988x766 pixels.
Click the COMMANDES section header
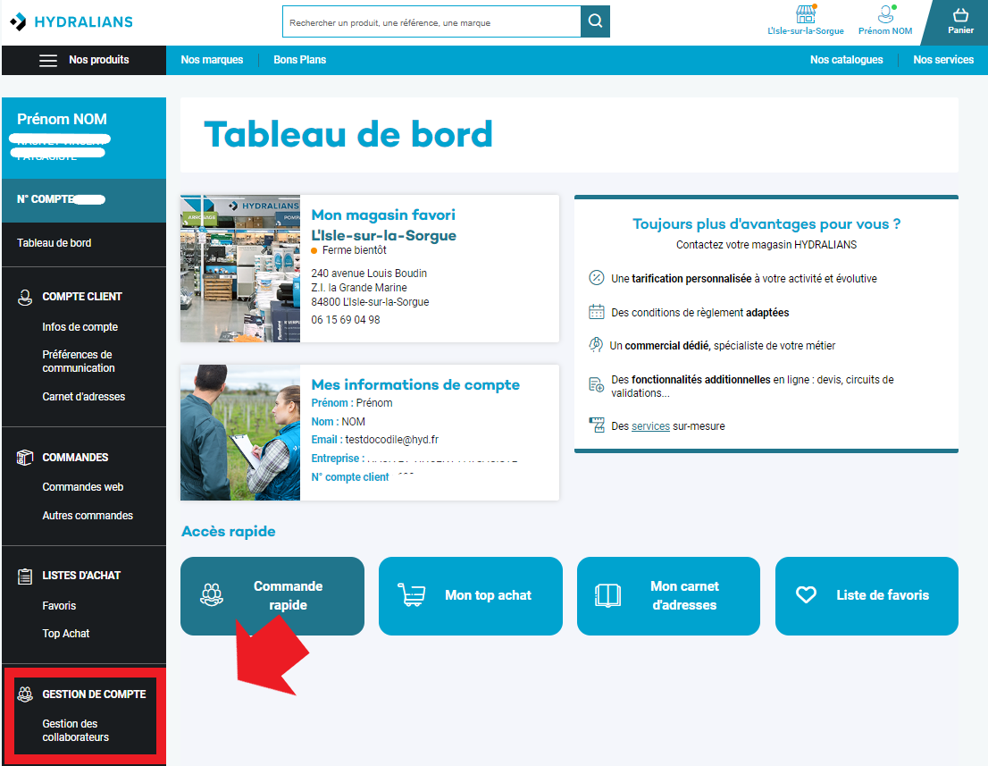point(75,458)
